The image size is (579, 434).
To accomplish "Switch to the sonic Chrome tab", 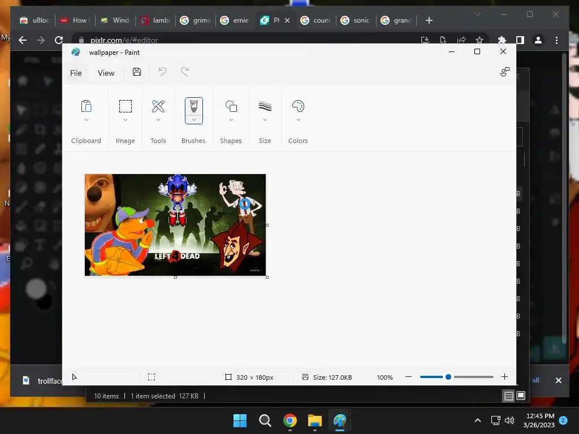I will pos(355,20).
